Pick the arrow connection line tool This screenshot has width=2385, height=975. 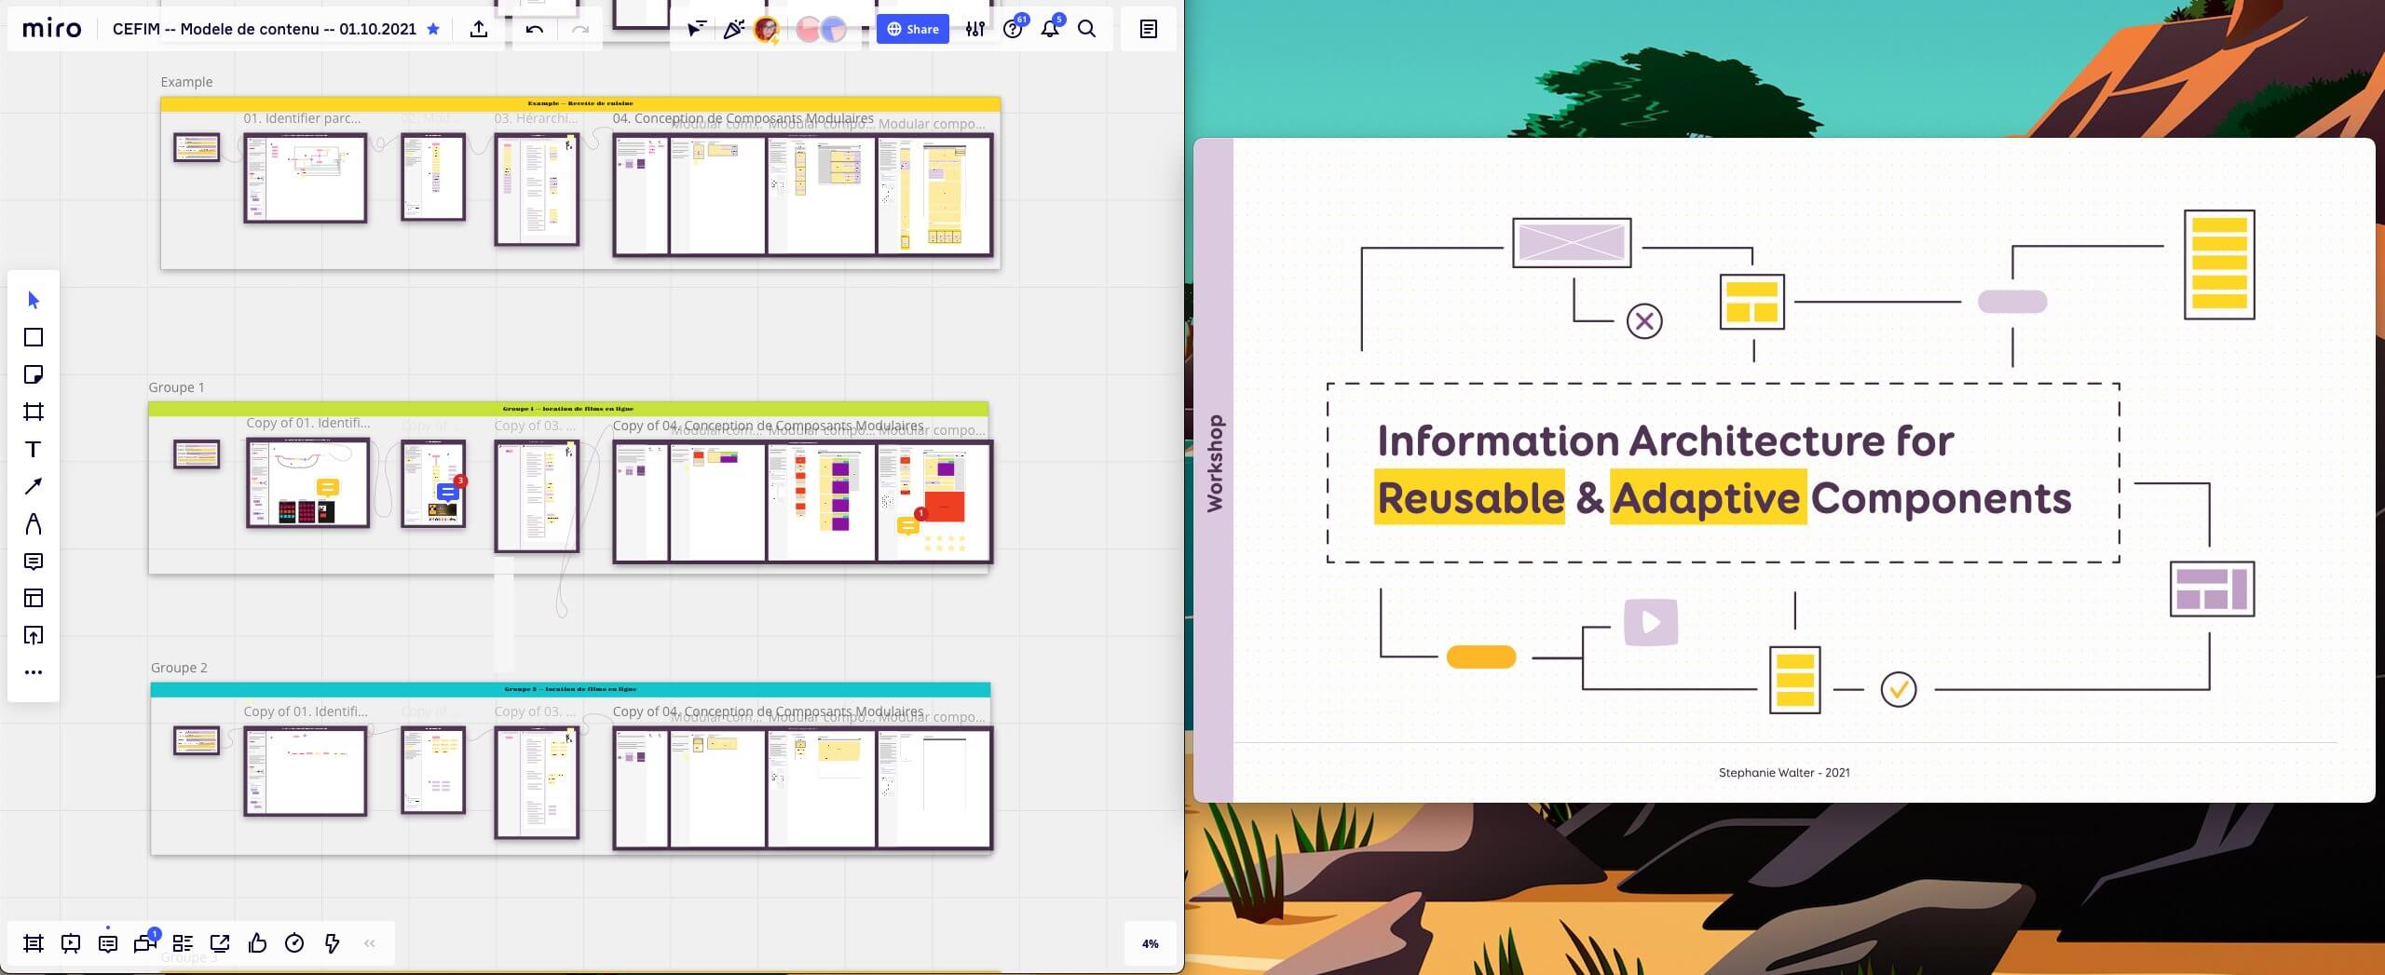coord(34,486)
